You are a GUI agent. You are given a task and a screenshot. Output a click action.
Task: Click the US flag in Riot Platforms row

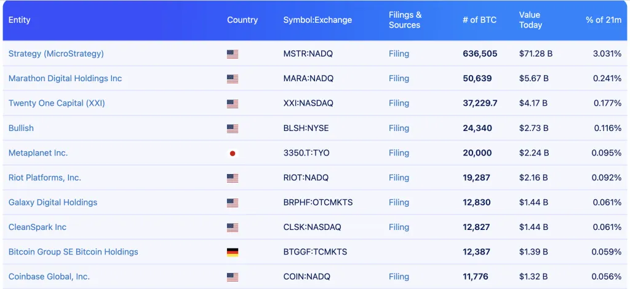(x=232, y=178)
